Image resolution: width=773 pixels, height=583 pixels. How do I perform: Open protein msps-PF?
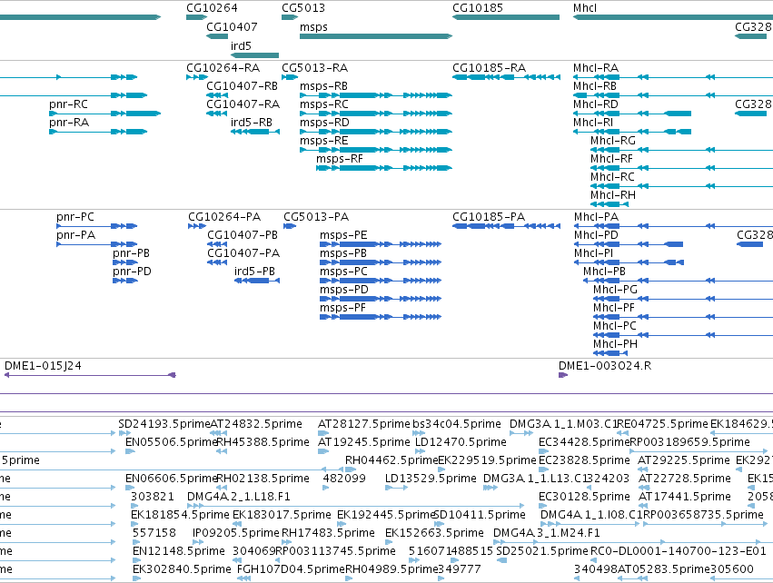(342, 308)
